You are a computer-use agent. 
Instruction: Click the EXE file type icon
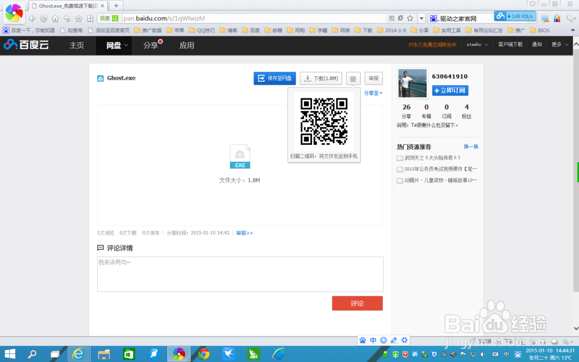click(x=240, y=156)
